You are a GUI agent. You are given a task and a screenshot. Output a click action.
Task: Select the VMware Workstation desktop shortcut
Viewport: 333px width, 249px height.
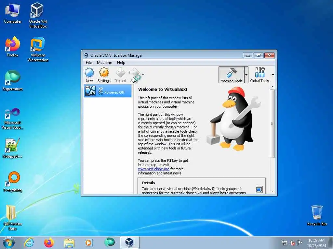point(38,49)
